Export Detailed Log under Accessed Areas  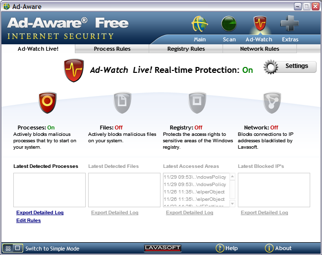pos(190,213)
